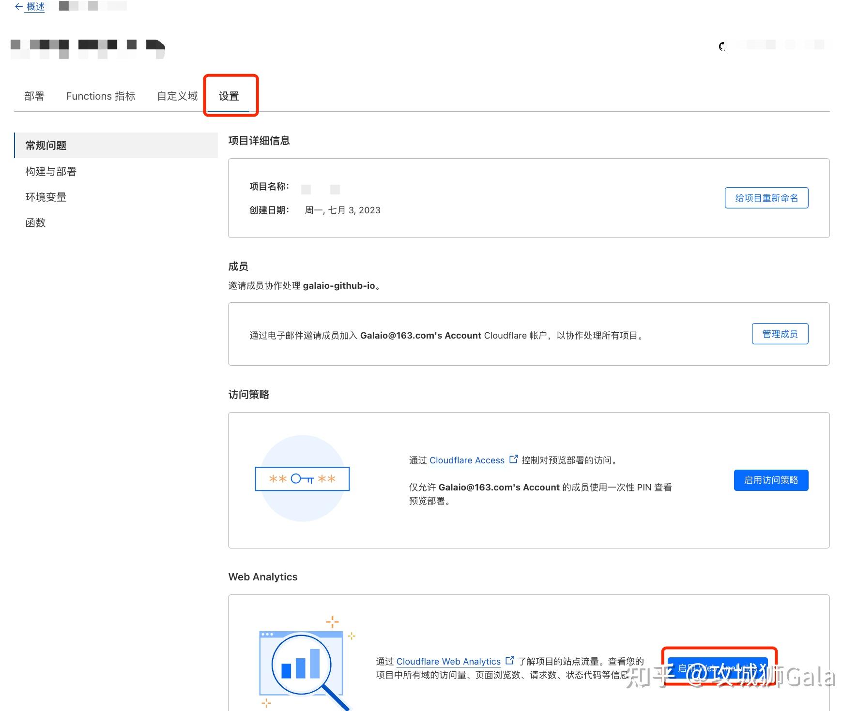The width and height of the screenshot is (858, 711).
Task: Click the project title logo at the top left
Action: (x=87, y=48)
